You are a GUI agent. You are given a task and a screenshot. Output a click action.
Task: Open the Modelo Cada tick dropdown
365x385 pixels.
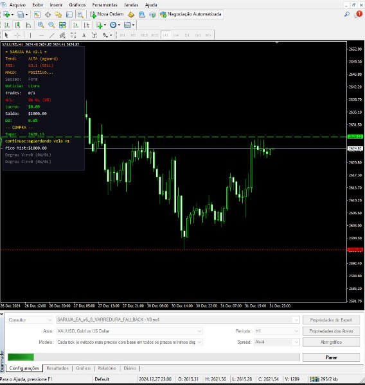point(129,342)
